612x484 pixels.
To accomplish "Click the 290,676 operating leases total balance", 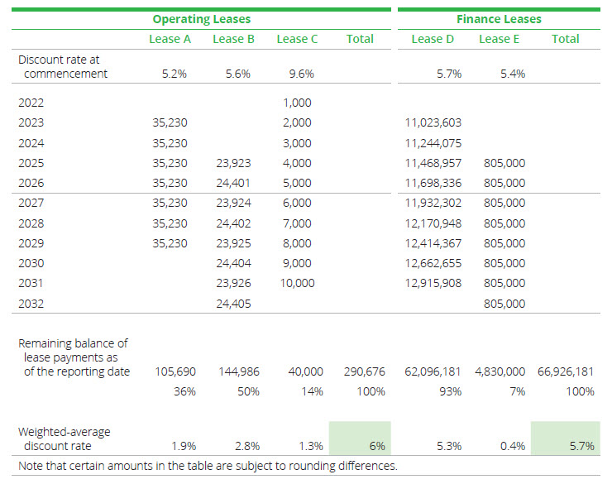I will tap(364, 372).
